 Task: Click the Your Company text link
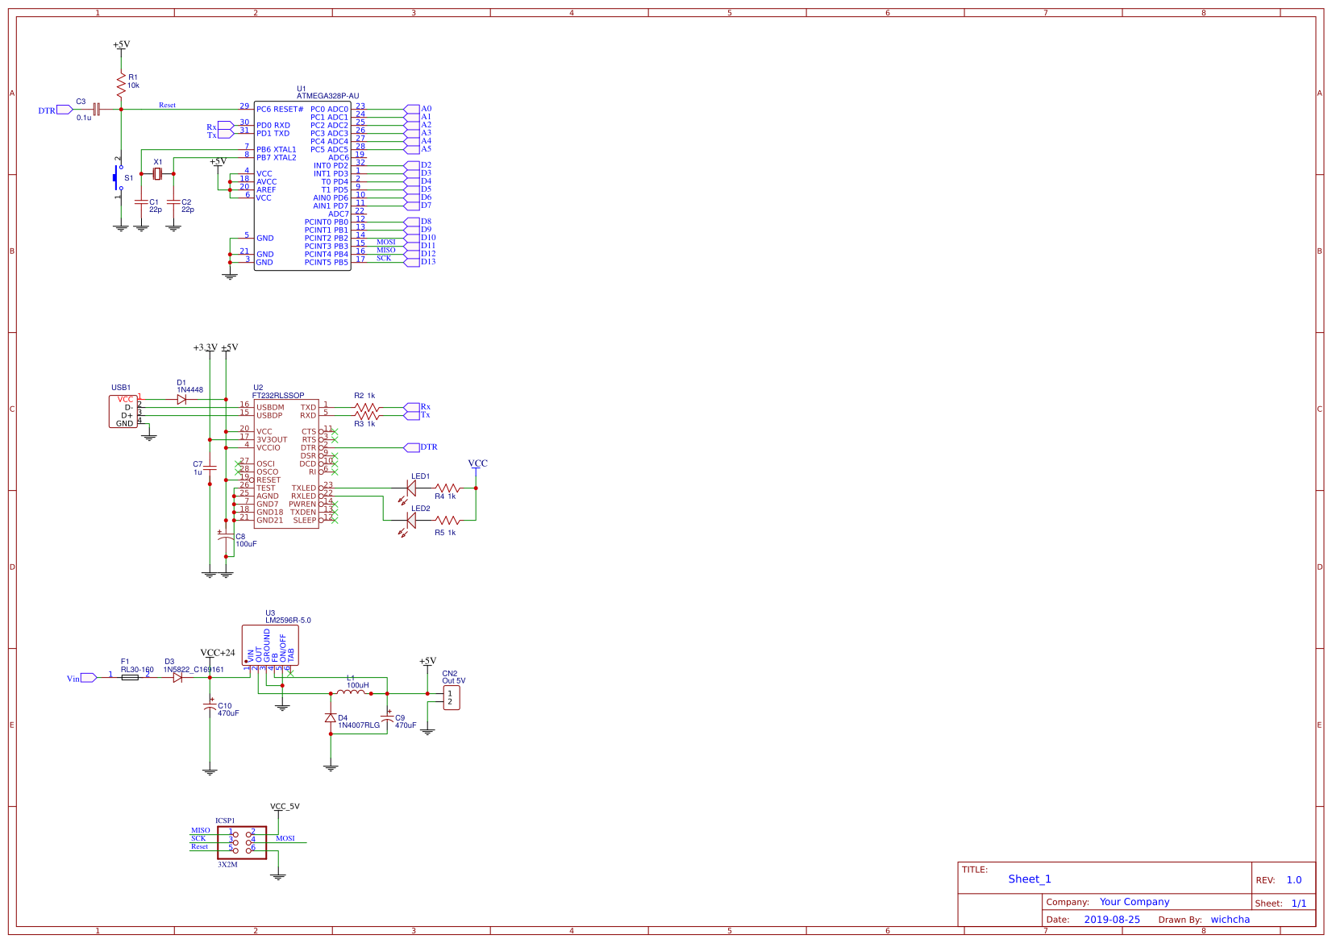(x=1135, y=902)
